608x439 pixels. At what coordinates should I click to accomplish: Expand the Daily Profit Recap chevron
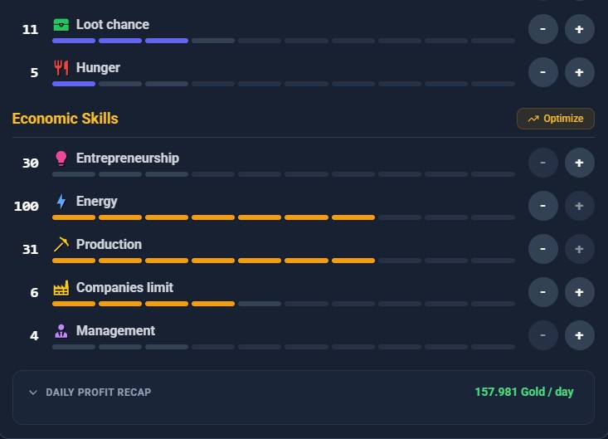point(33,392)
